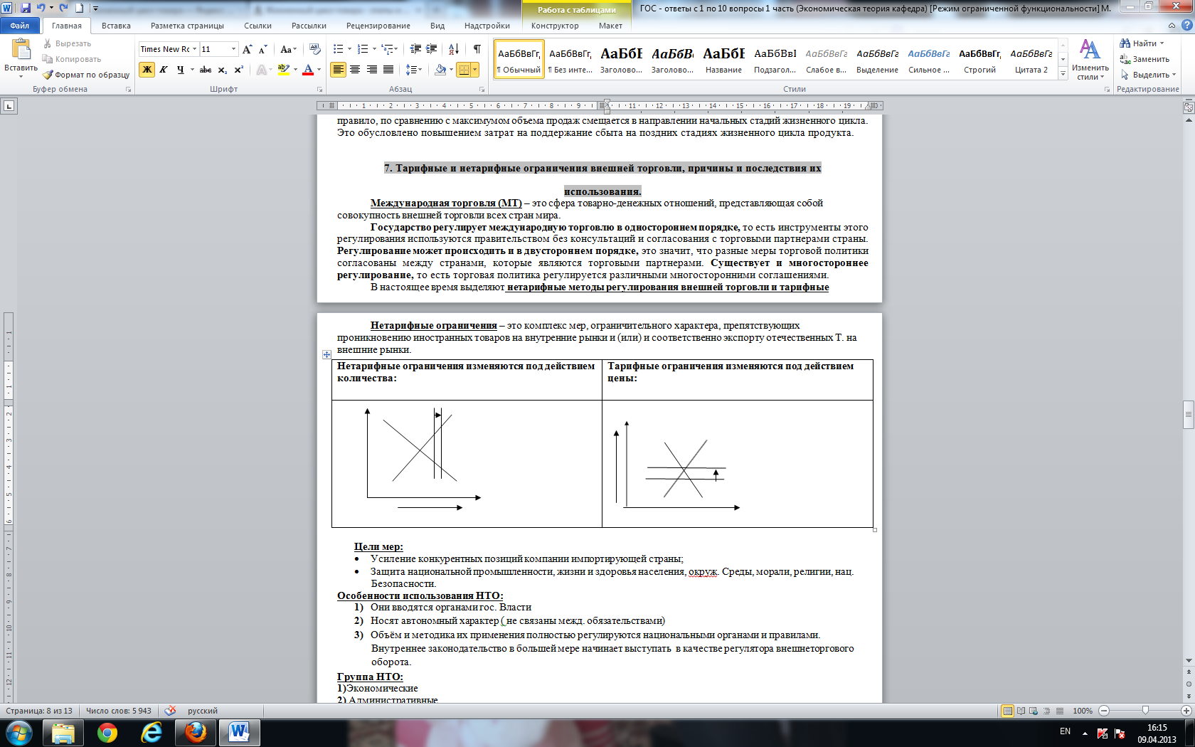The height and width of the screenshot is (747, 1195).
Task: Switch to Разметка страницы tab
Action: pos(187,26)
